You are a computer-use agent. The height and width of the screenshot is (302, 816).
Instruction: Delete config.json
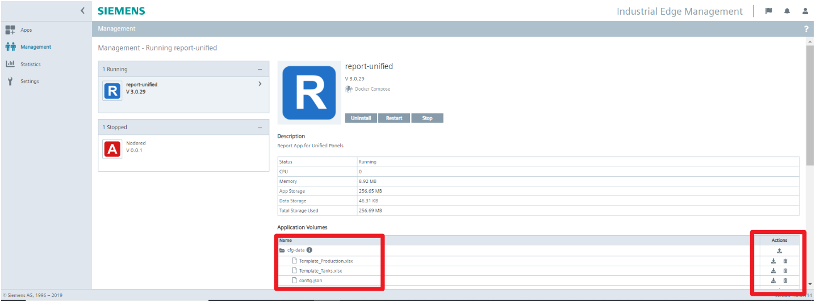coord(785,280)
